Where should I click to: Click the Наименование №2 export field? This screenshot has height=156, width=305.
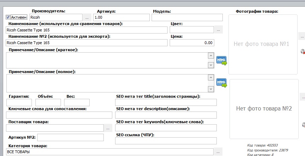point(86,43)
